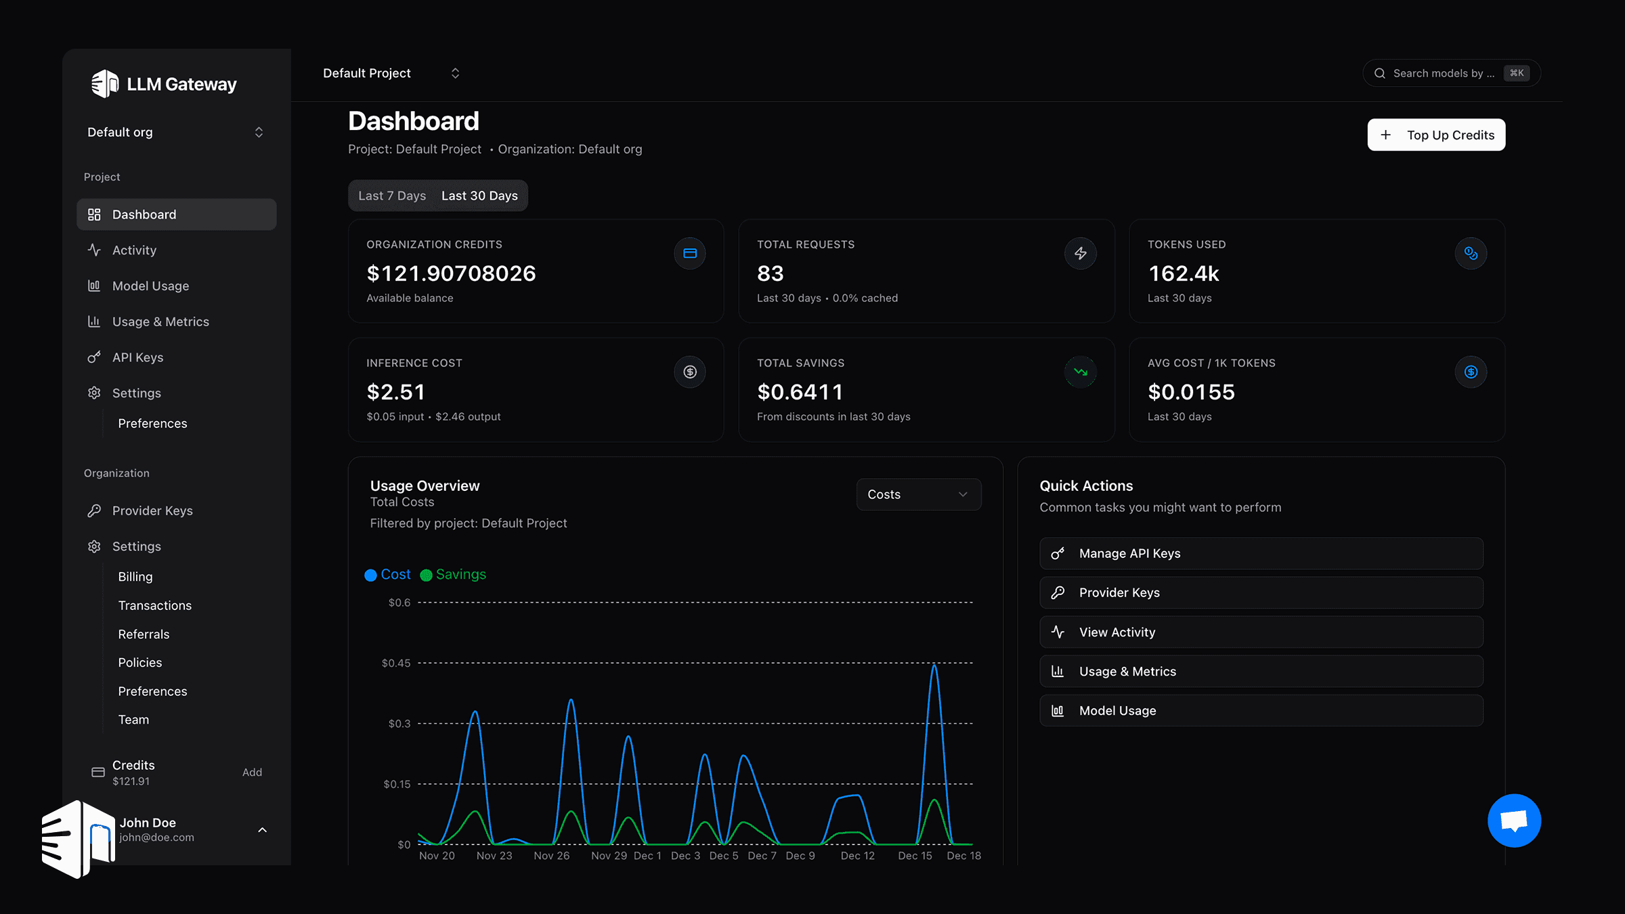Expand the Default org selector
The width and height of the screenshot is (1625, 914).
point(175,132)
